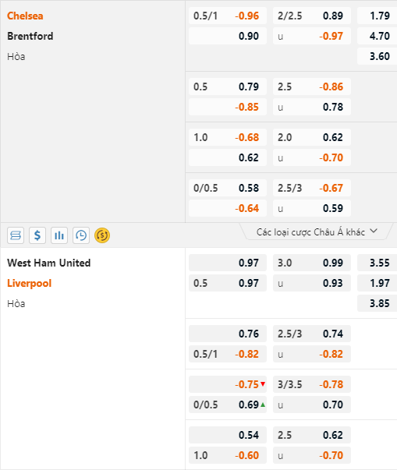Screen dimensions: 397x470
Task: Open the bar chart statistics icon
Action: [59, 235]
